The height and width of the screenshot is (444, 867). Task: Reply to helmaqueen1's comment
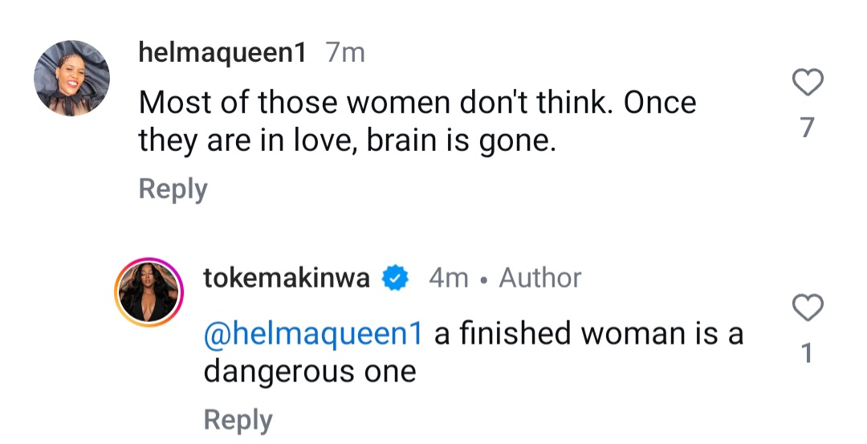173,189
